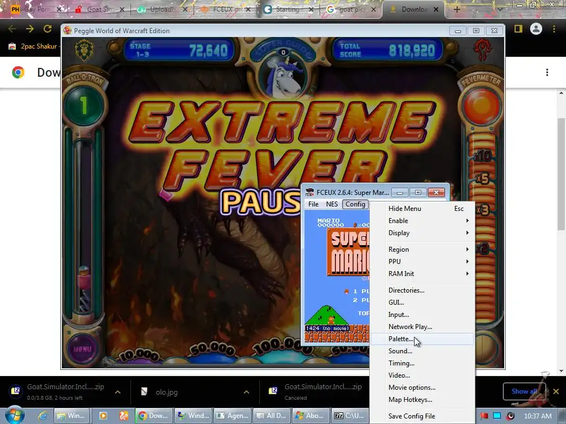Expand the Enable submenu
The height and width of the screenshot is (424, 566).
tap(422, 221)
